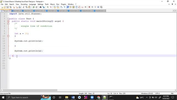
Task: Click Run macro multiple times icon
Action: [98, 7]
